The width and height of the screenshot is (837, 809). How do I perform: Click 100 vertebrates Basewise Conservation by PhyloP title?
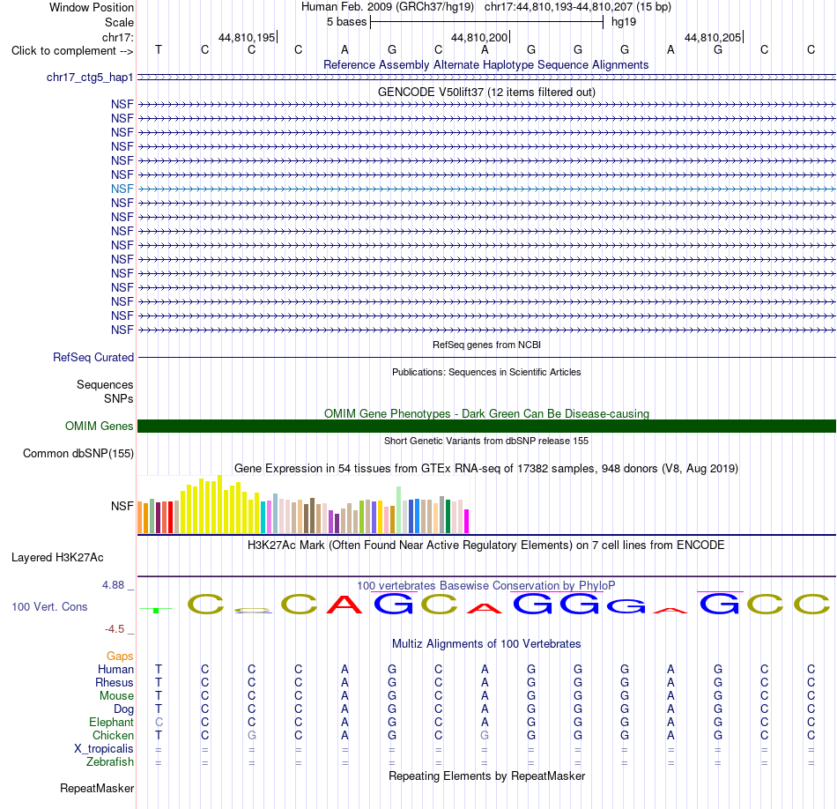(x=486, y=586)
